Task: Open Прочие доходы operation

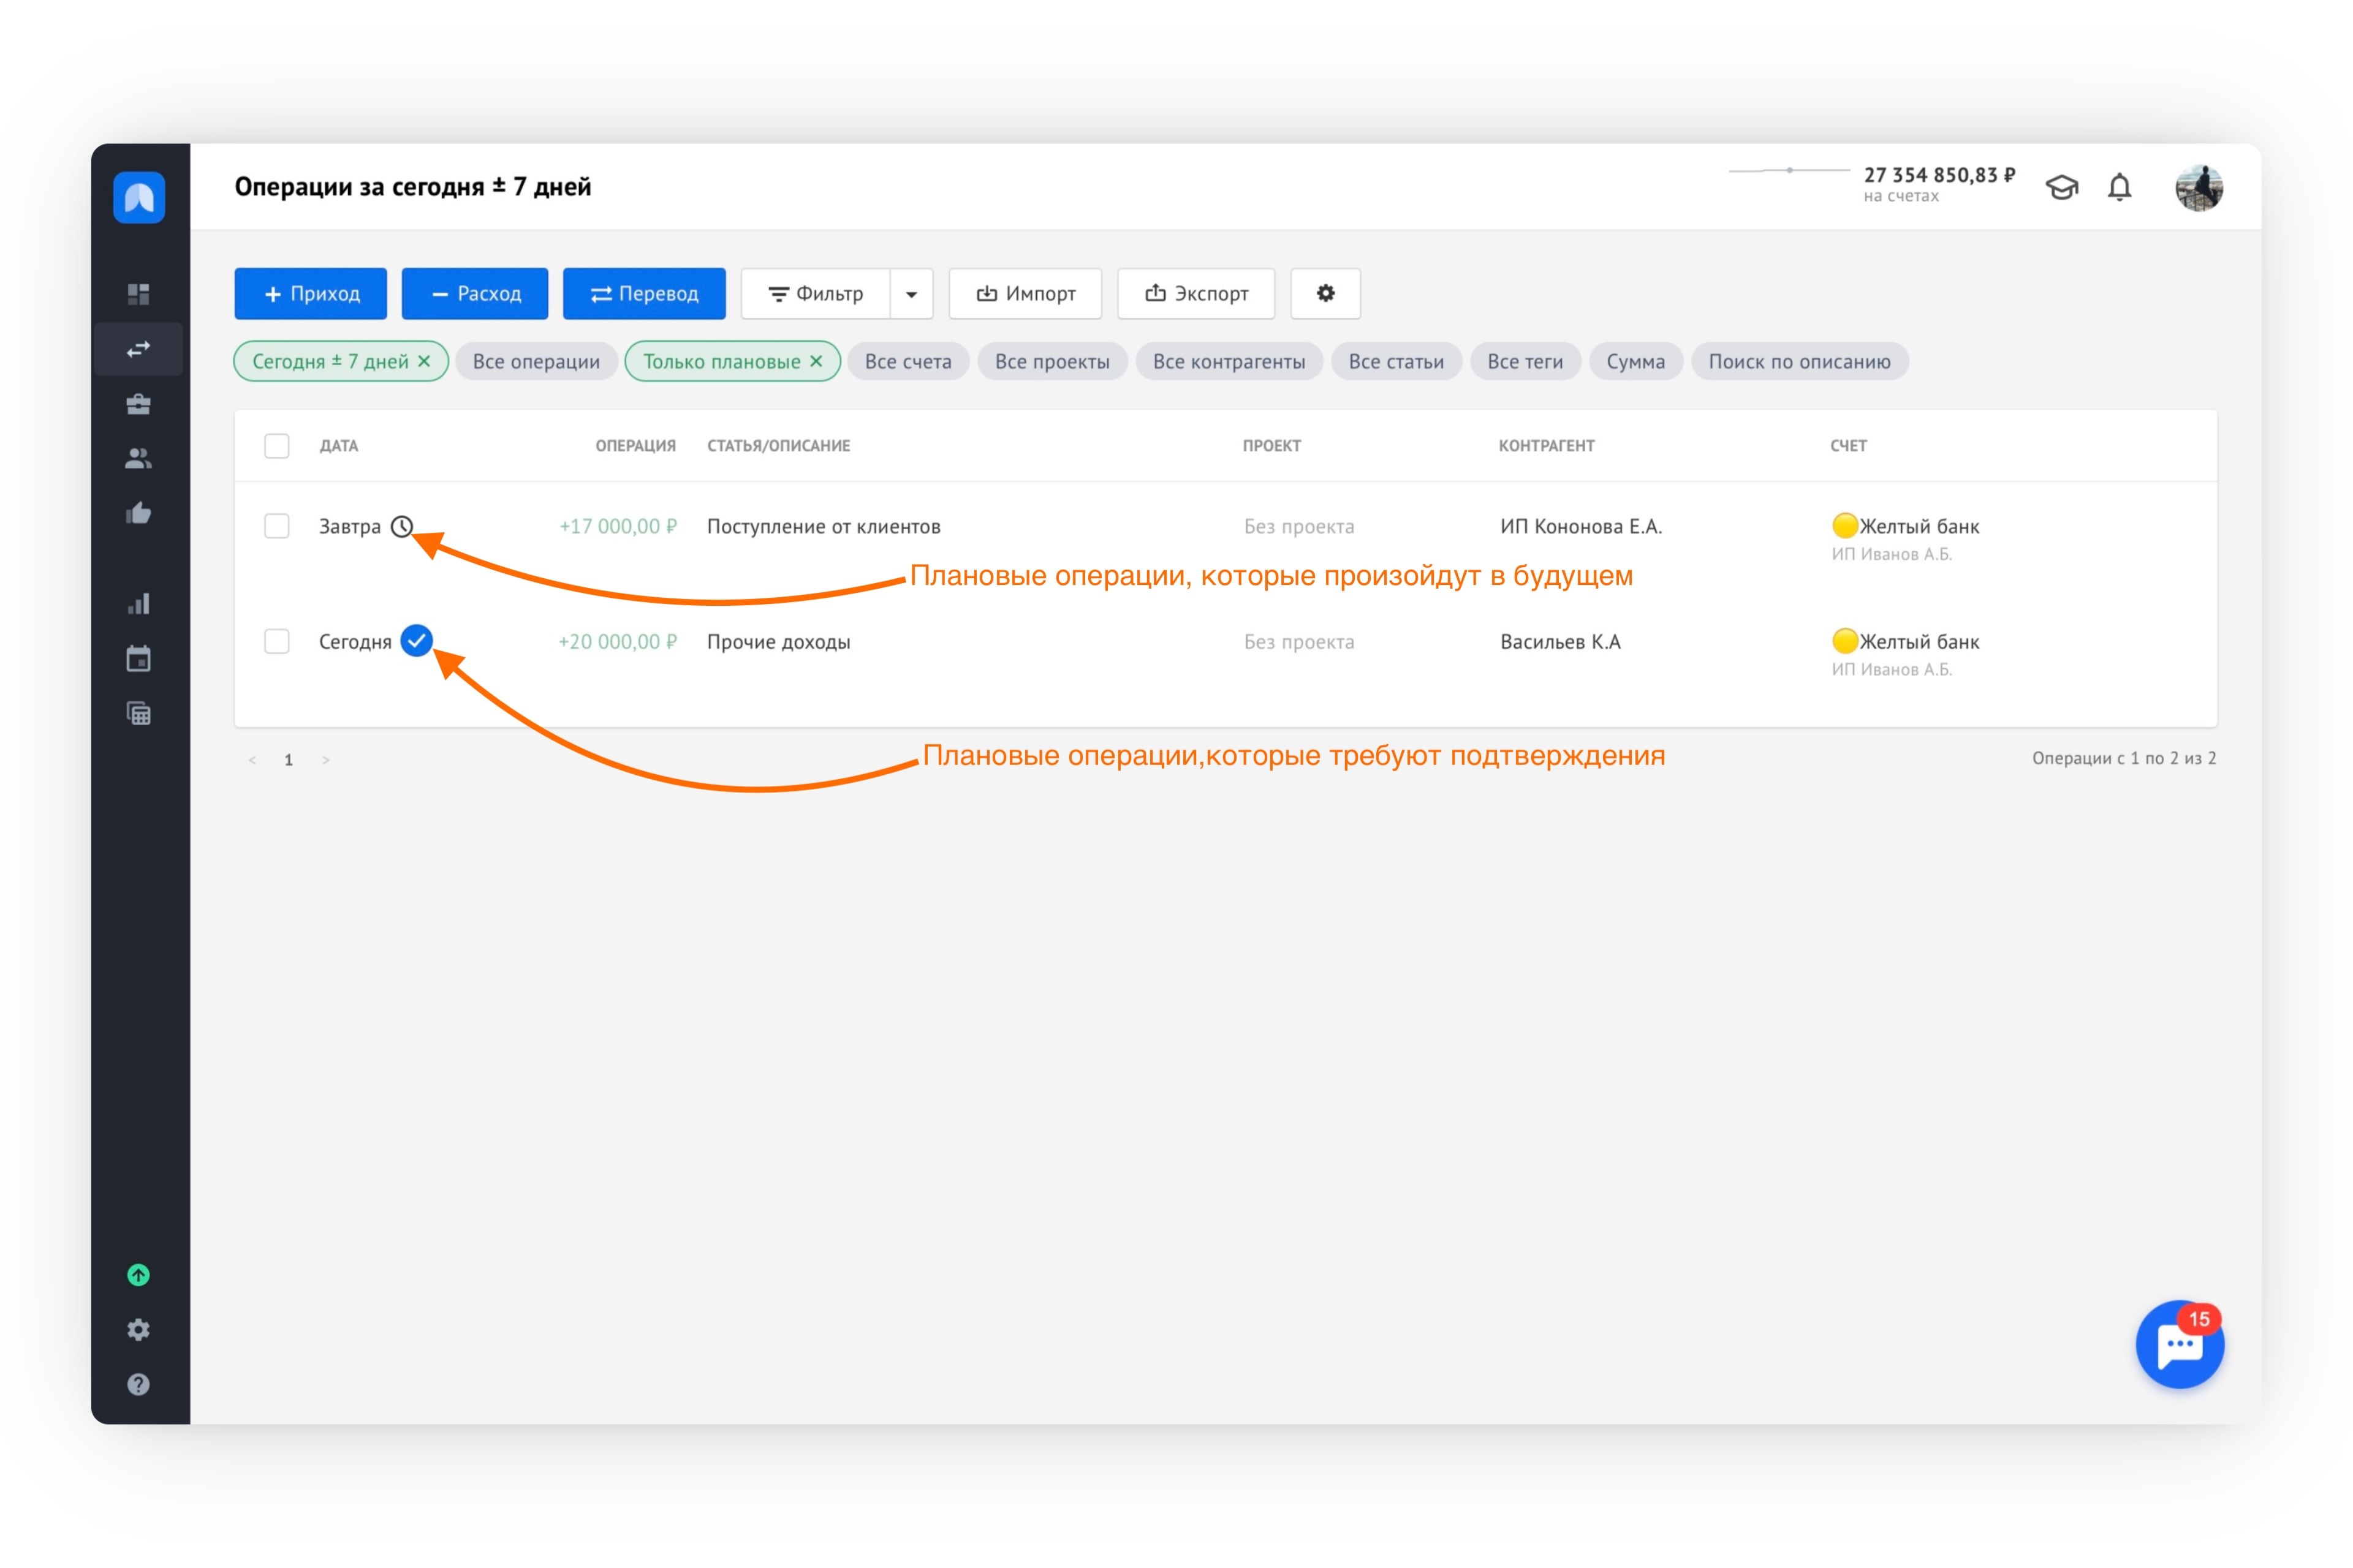Action: (778, 642)
